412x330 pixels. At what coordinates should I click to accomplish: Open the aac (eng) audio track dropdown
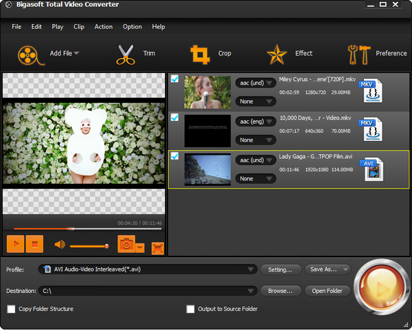[x=255, y=122]
